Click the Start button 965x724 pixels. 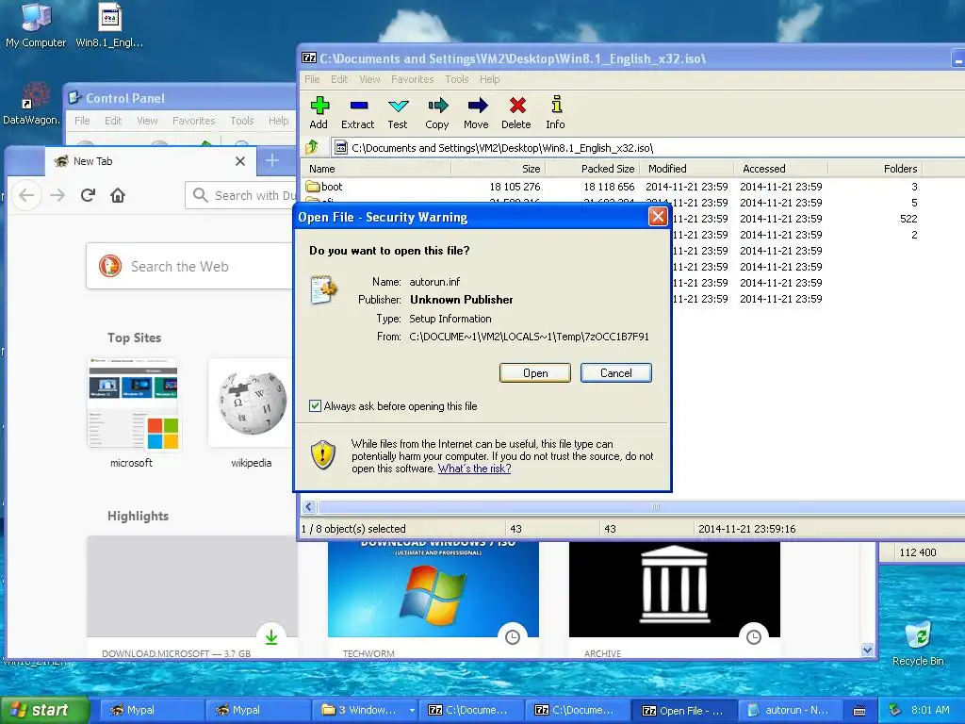point(44,710)
